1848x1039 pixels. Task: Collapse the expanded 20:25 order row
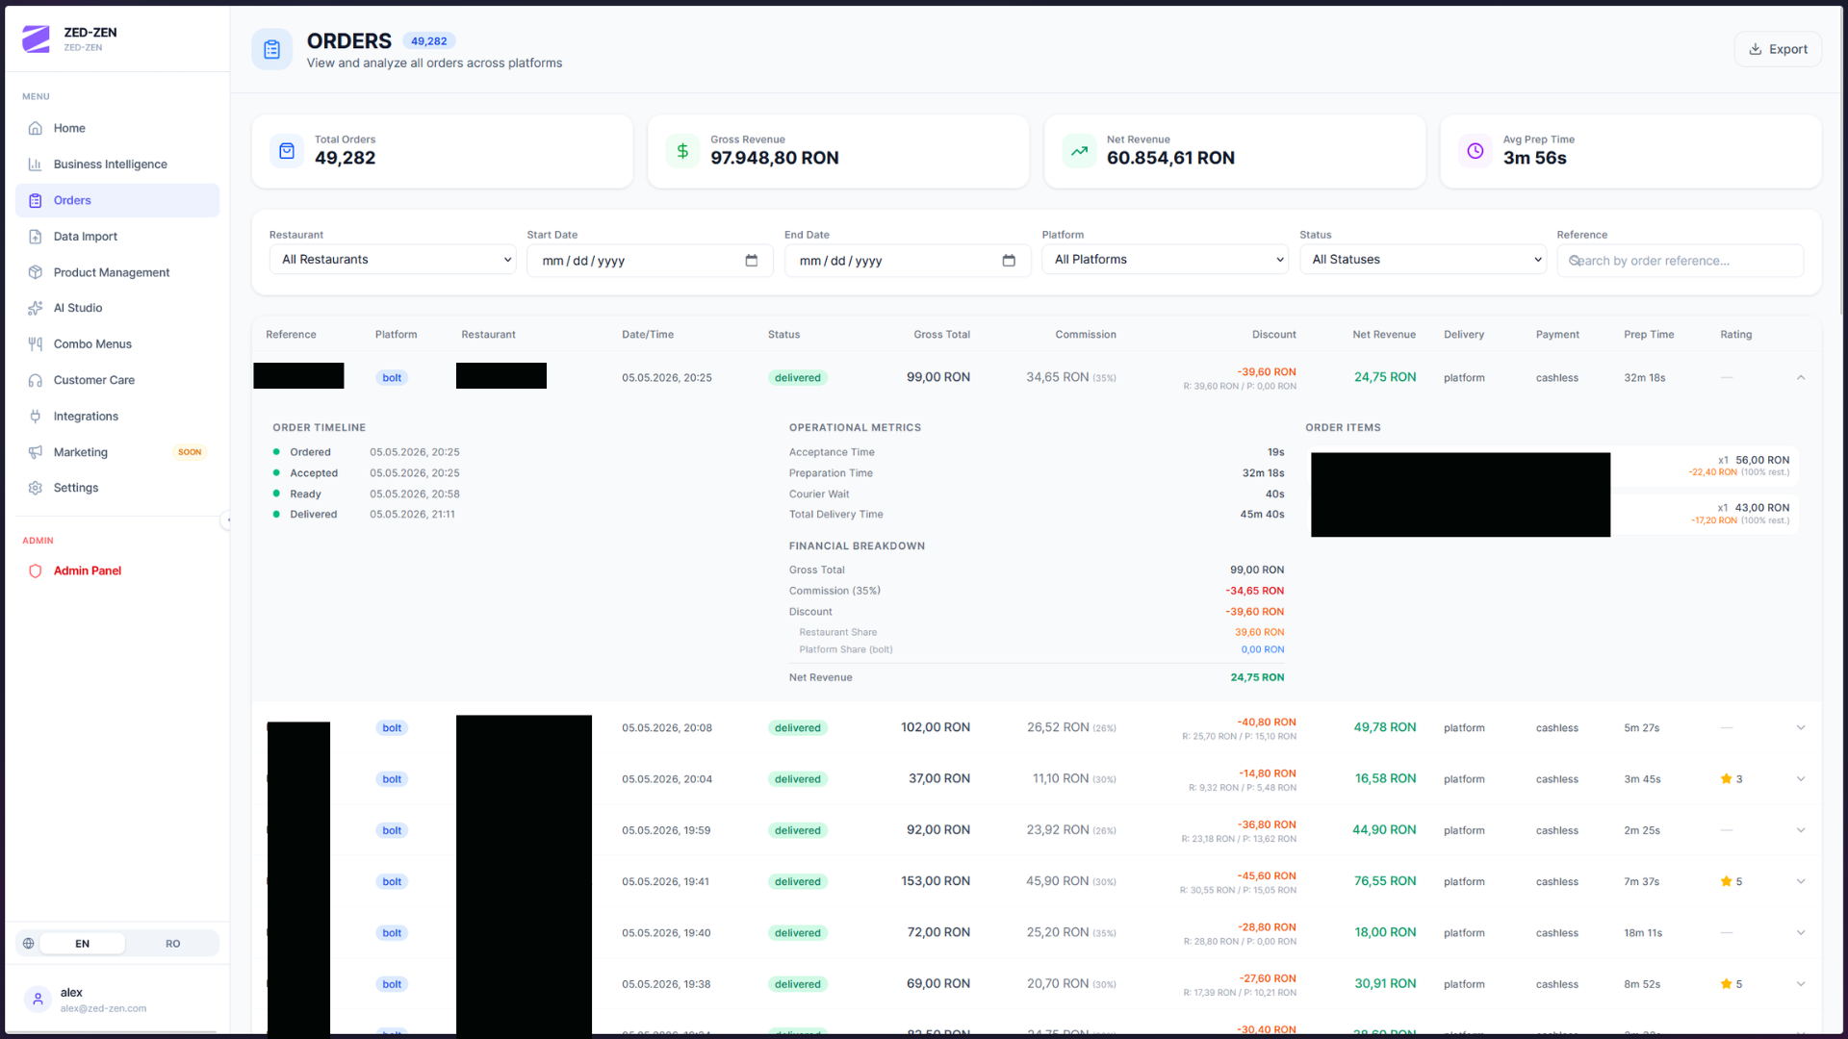[x=1801, y=378]
